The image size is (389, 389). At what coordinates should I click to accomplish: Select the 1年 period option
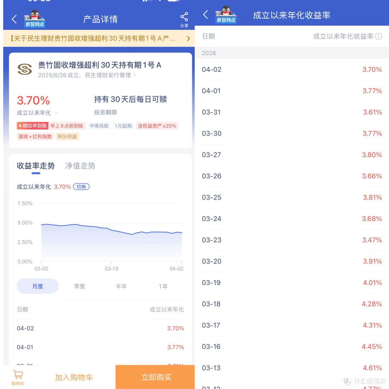pyautogui.click(x=163, y=286)
